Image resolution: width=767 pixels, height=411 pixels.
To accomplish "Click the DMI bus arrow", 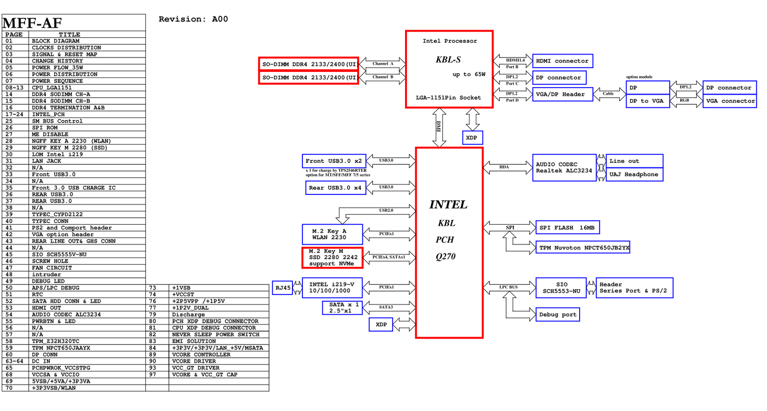I will click(x=439, y=127).
